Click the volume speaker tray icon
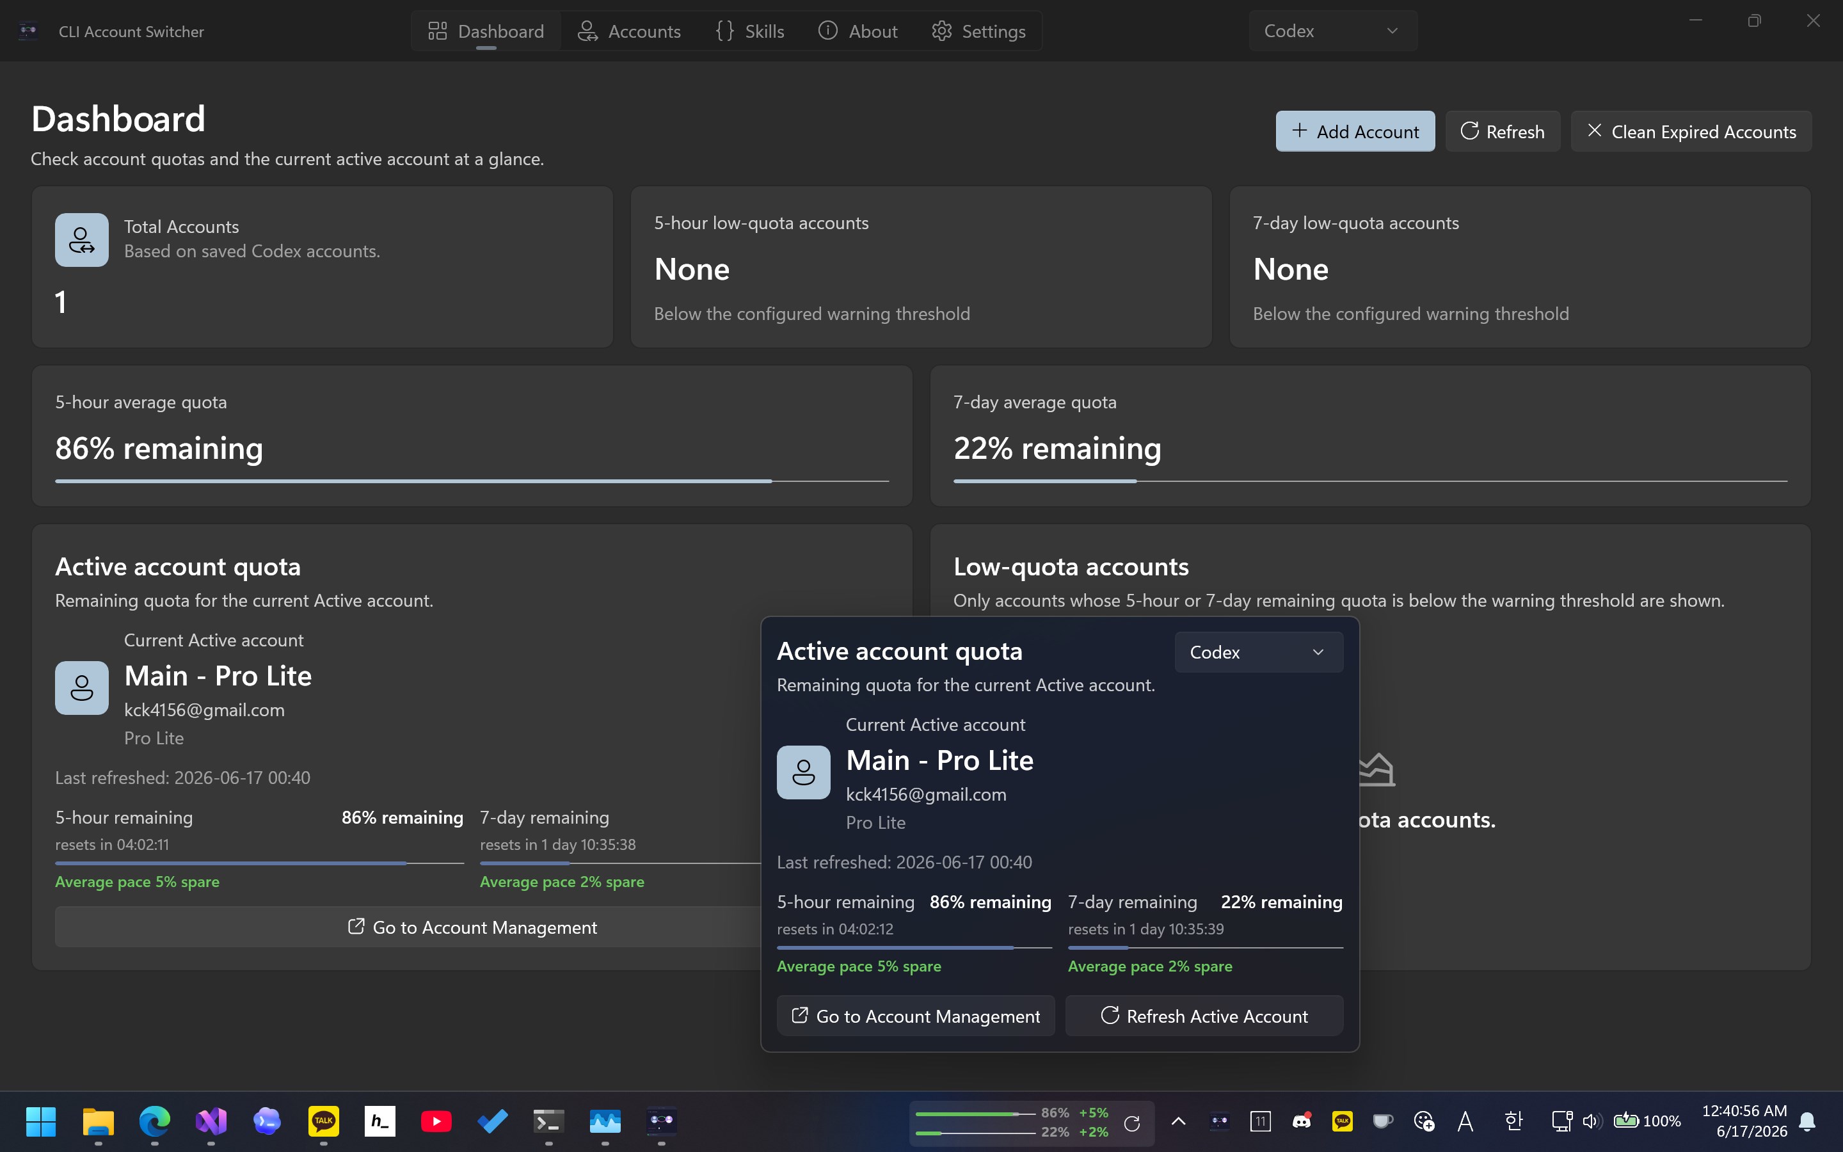This screenshot has width=1843, height=1152. (1591, 1121)
